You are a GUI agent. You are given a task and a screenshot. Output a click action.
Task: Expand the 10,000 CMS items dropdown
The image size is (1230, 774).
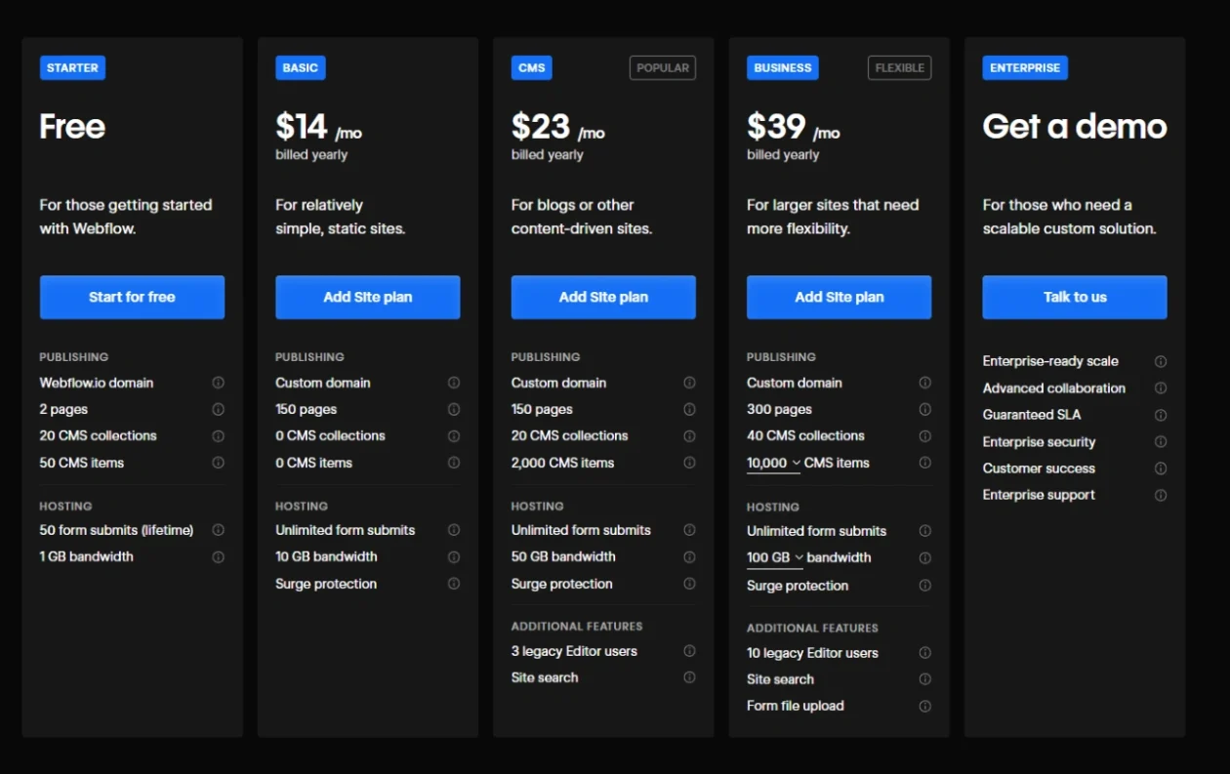(774, 464)
